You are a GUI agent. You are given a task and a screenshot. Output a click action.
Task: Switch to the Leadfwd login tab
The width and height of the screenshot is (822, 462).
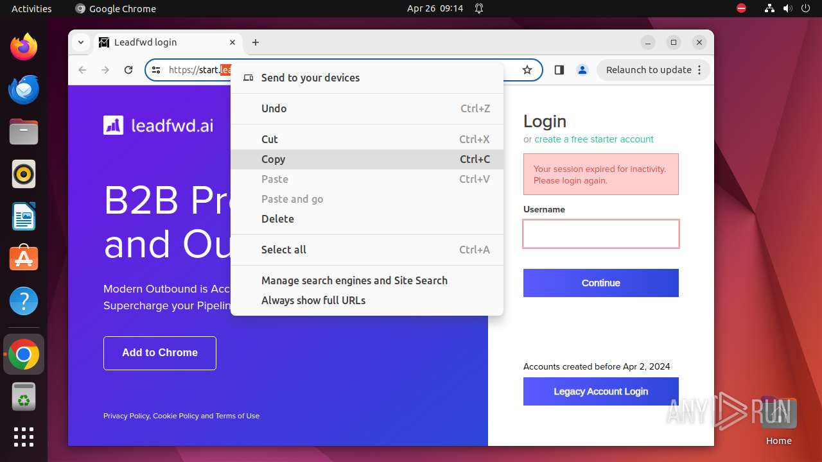click(x=168, y=42)
